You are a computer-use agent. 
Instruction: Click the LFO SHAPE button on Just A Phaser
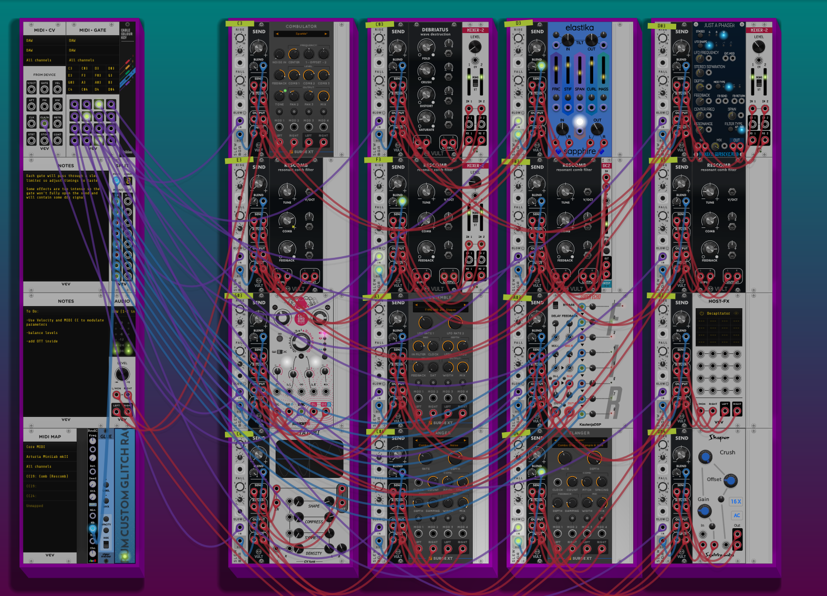[x=700, y=46]
